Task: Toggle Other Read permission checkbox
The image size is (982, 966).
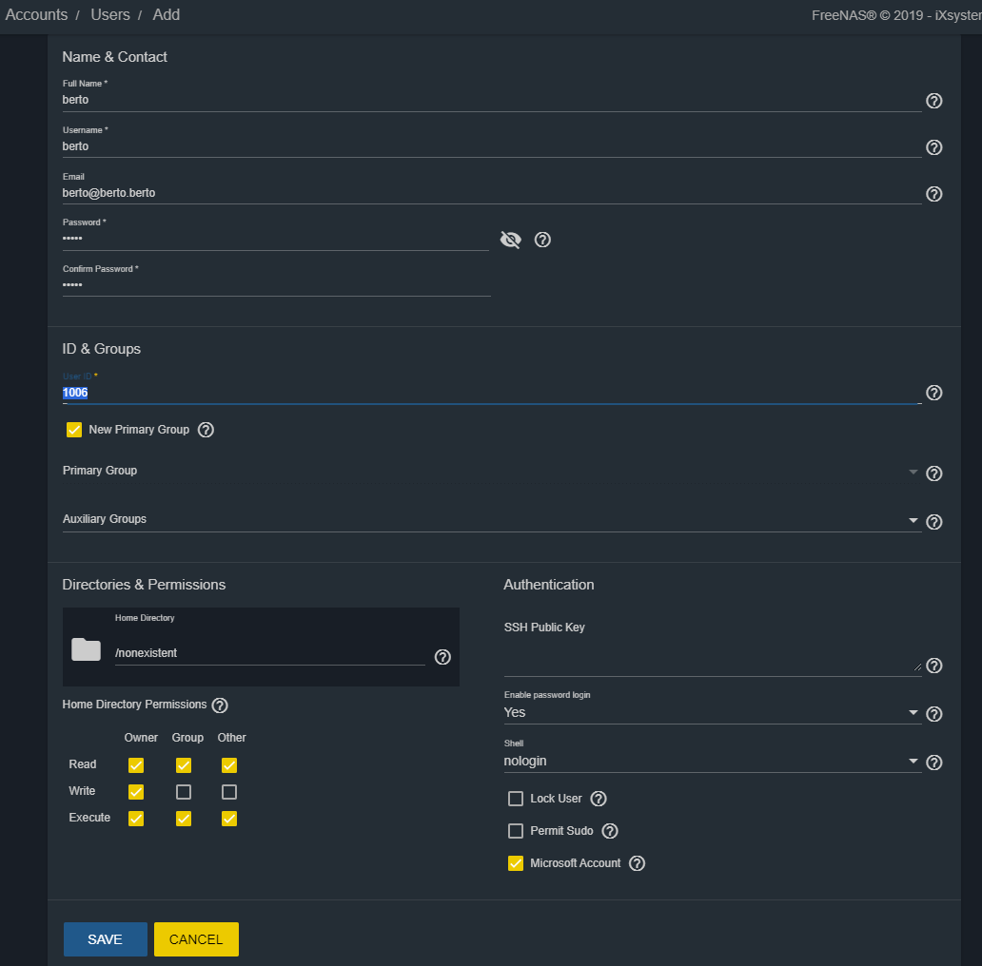Action: [x=229, y=765]
